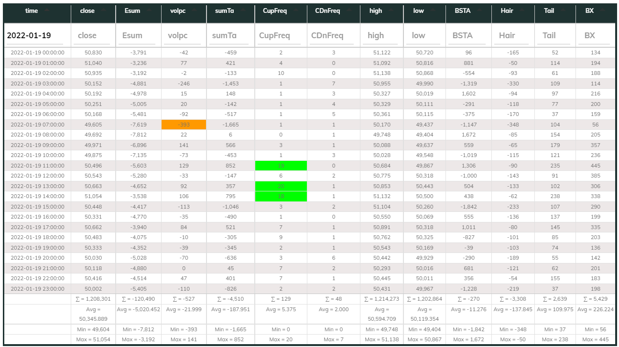Viewport: 619px width, 347px height.
Task: Focus the CDnFreq filter input
Action: click(x=334, y=36)
